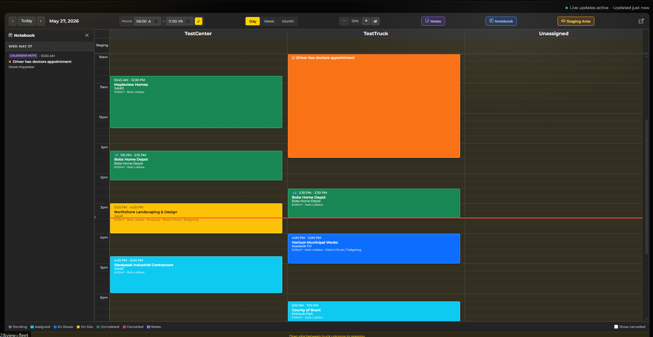This screenshot has height=337, width=653.
Task: Click the clock icon in start hour field
Action: (x=156, y=21)
